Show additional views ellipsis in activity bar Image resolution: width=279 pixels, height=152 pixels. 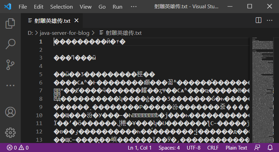[x=10, y=85]
